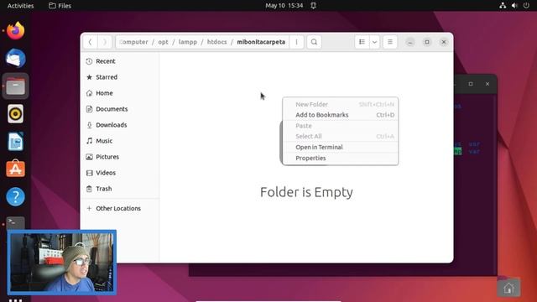This screenshot has width=537, height=302.
Task: Open Recent in the sidebar
Action: tap(119, 61)
